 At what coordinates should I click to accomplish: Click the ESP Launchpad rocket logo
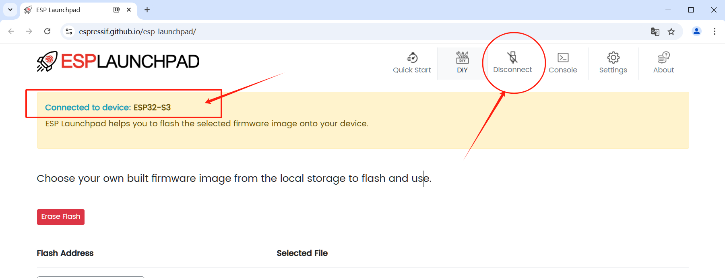[47, 62]
